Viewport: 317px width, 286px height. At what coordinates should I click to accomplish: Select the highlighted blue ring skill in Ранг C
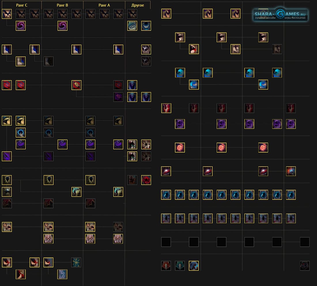click(21, 132)
